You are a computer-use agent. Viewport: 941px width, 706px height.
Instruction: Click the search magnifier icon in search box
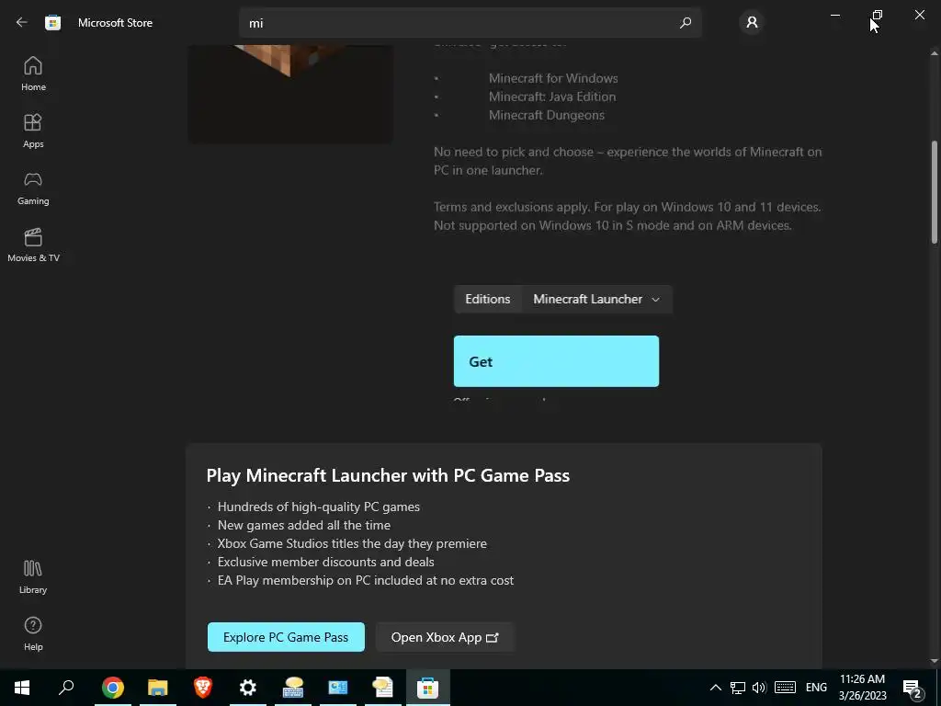[x=686, y=23]
